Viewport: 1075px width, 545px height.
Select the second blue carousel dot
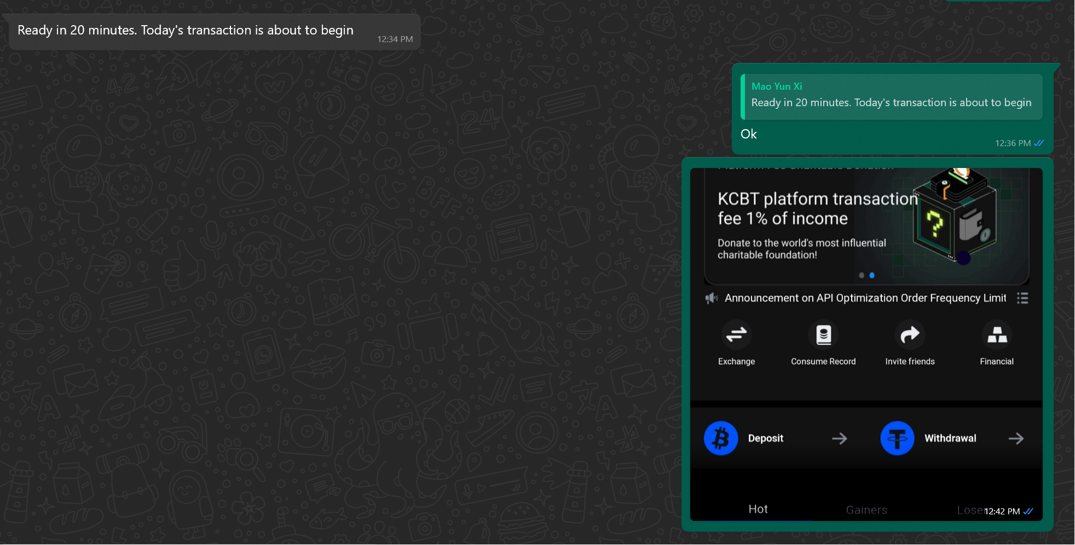872,275
